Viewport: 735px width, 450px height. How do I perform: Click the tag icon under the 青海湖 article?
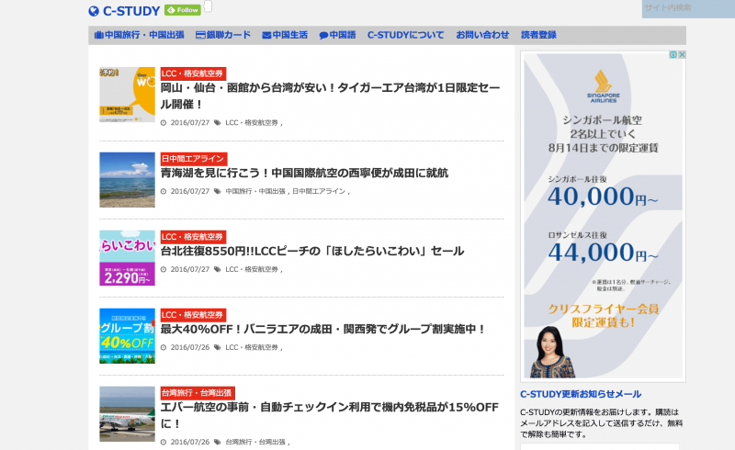(218, 191)
